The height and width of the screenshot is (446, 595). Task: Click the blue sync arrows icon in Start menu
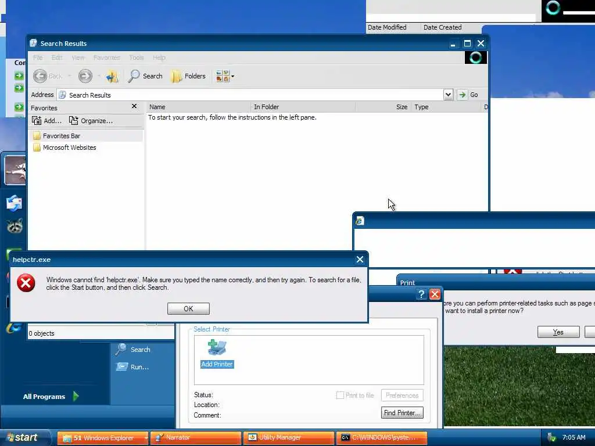click(x=14, y=203)
